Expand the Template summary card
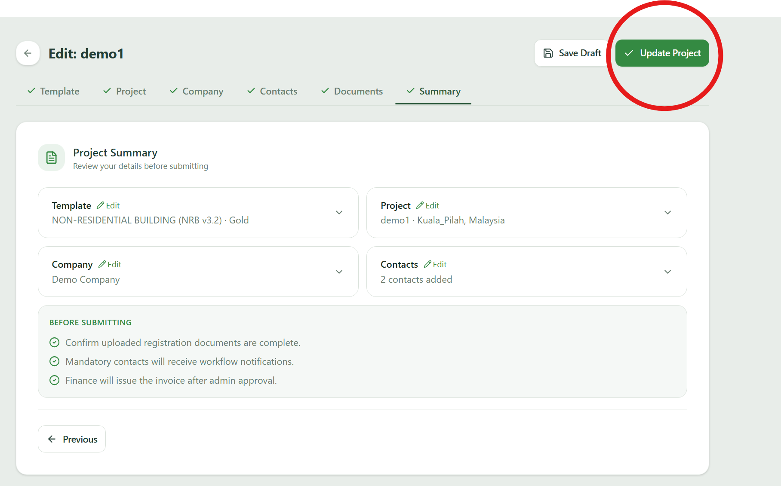781x486 pixels. point(339,213)
